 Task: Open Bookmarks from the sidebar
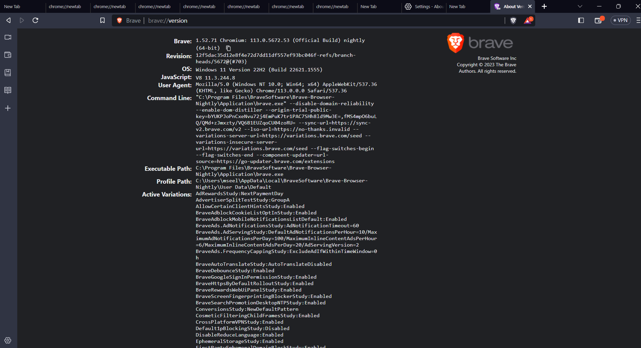pos(8,72)
